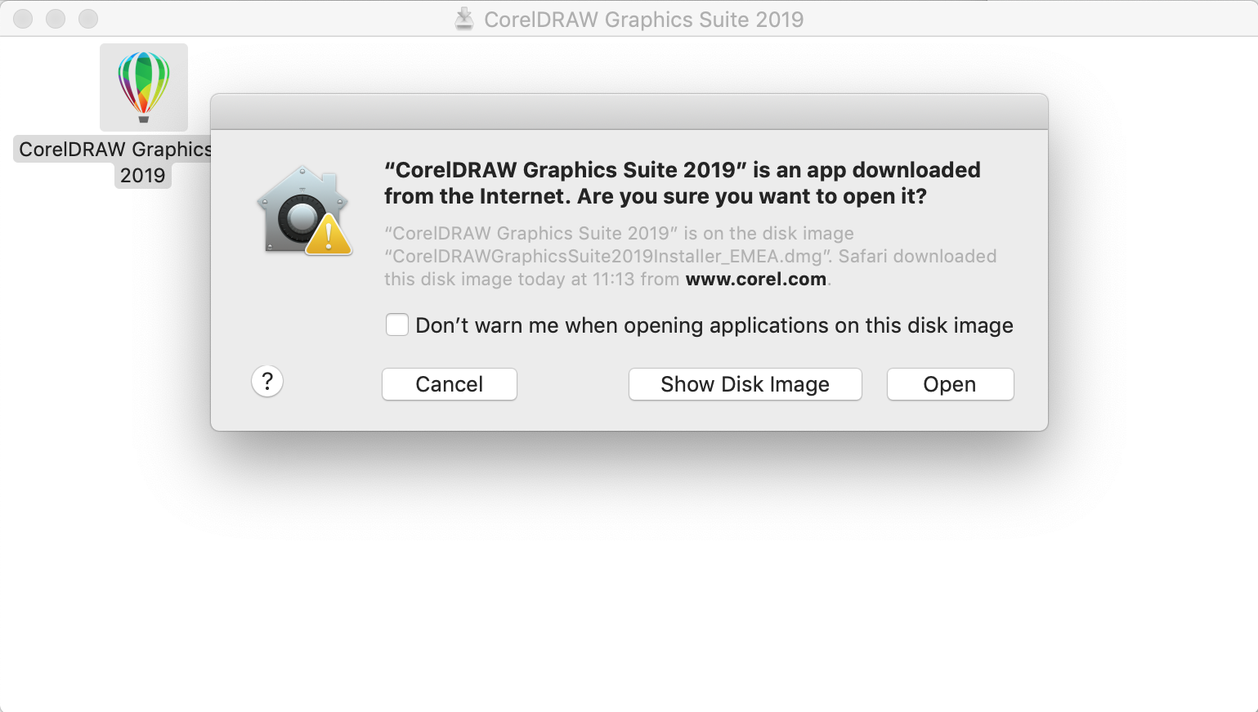This screenshot has height=712, width=1258.
Task: Click Show Disk Image button
Action: [745, 384]
